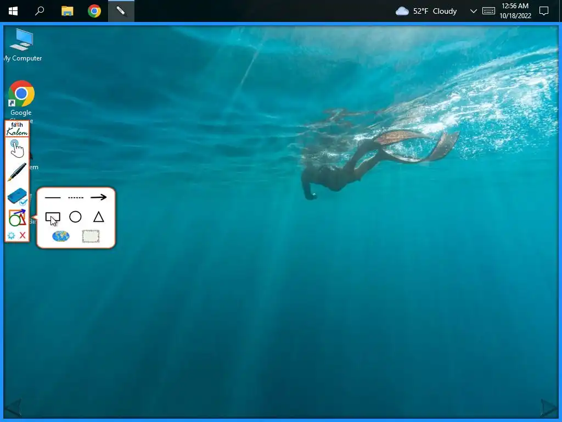The height and width of the screenshot is (422, 562).
Task: Select the fountain pen drawing tool
Action: click(17, 171)
